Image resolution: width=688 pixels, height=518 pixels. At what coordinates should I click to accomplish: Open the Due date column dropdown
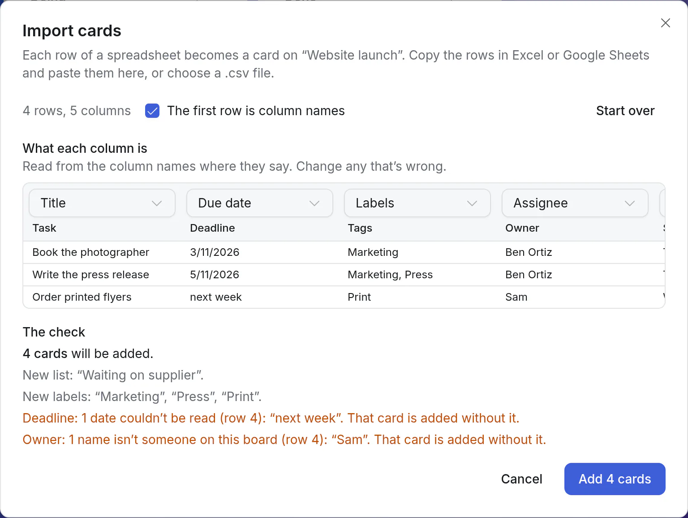[x=260, y=203]
